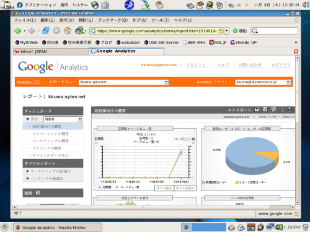Open the 編集 menu

click(48, 20)
